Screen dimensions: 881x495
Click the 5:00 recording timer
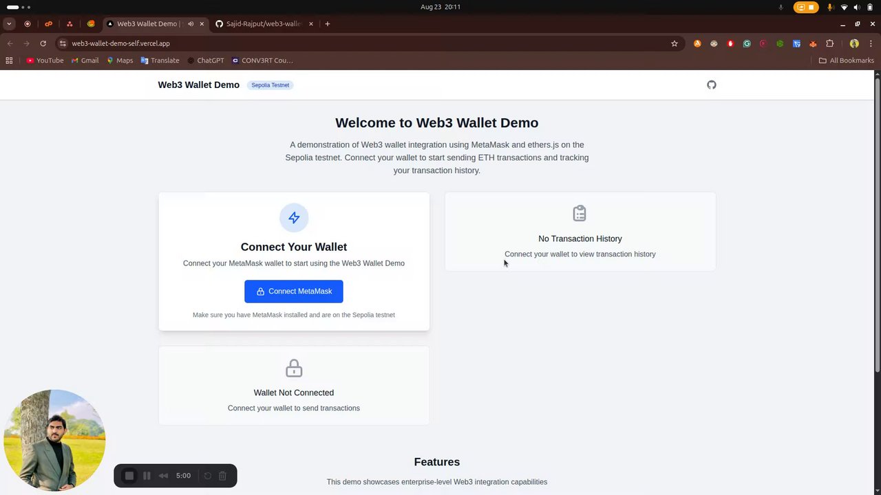[183, 476]
